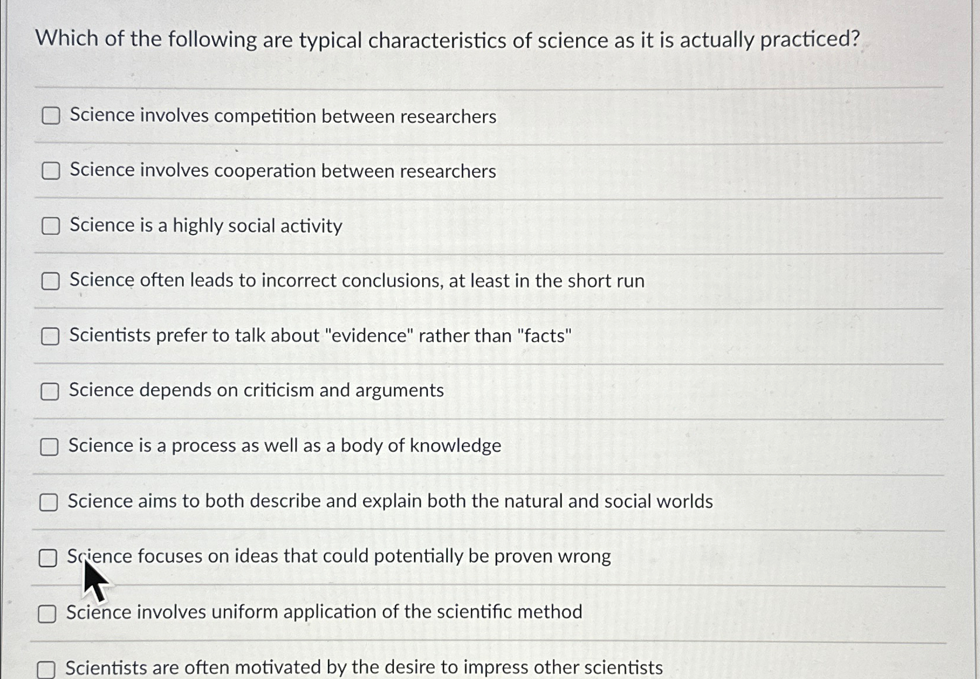Select checkbox for natural and social worlds option

tap(49, 502)
